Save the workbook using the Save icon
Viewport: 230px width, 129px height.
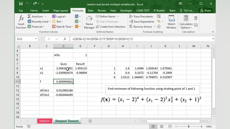[21, 4]
